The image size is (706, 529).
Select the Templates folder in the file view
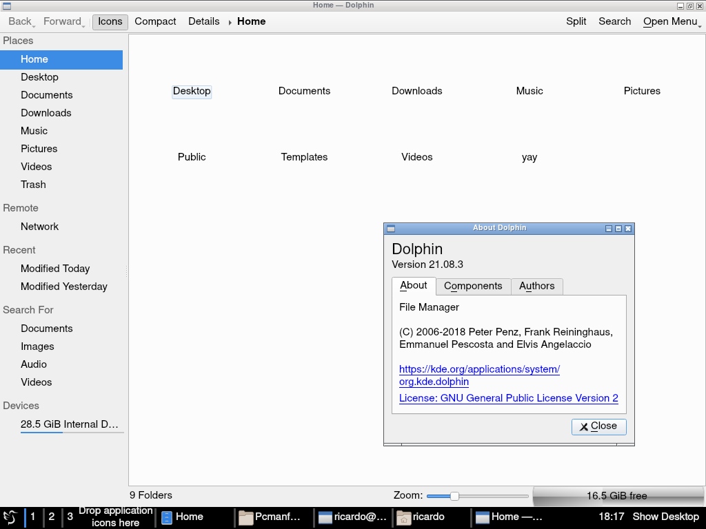coord(304,158)
